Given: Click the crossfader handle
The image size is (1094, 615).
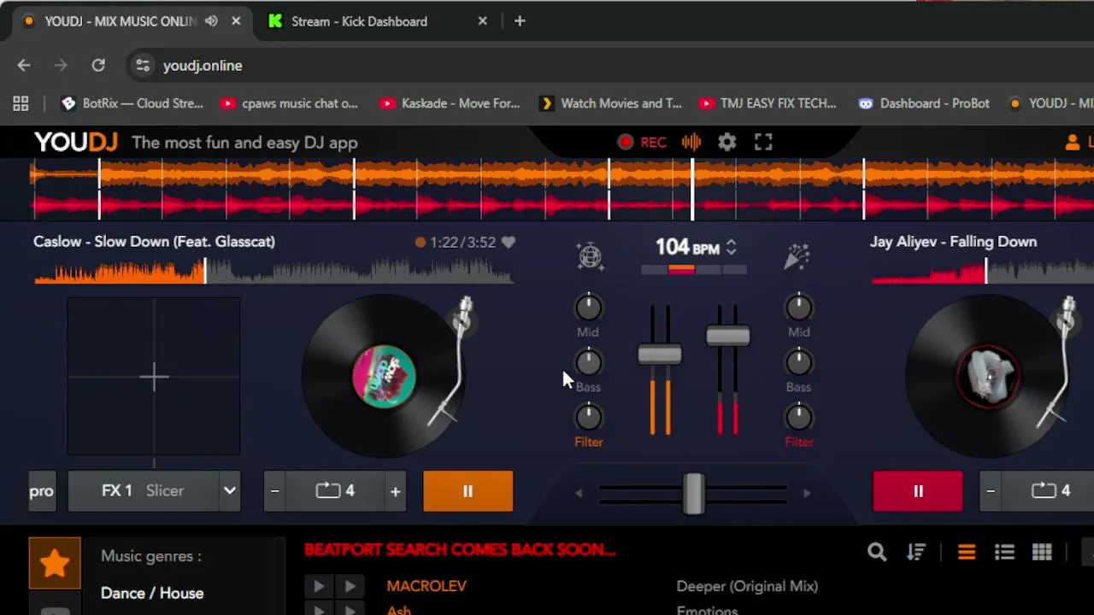Looking at the screenshot, I should pyautogui.click(x=693, y=493).
